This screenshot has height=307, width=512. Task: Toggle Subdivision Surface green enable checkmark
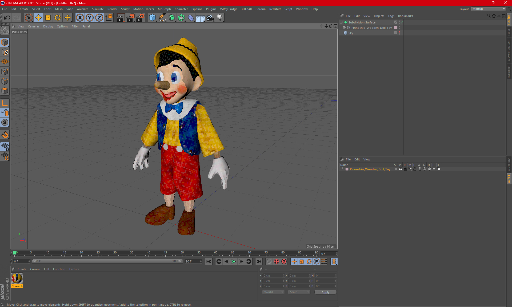402,22
